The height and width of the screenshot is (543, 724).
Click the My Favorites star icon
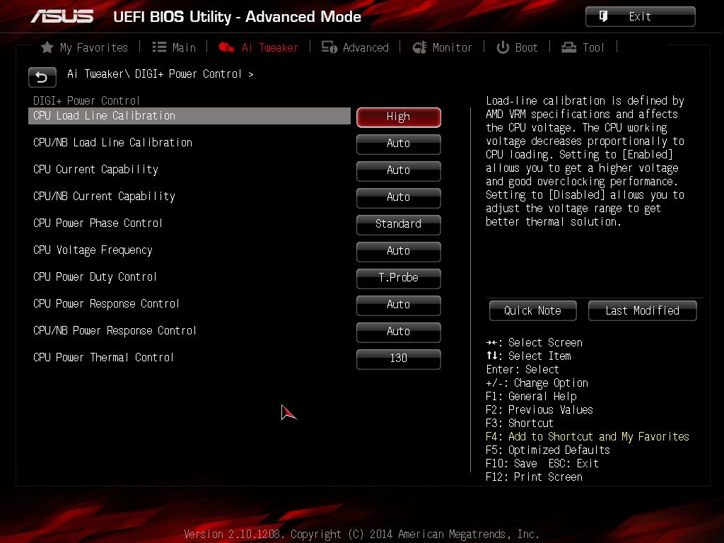(47, 47)
